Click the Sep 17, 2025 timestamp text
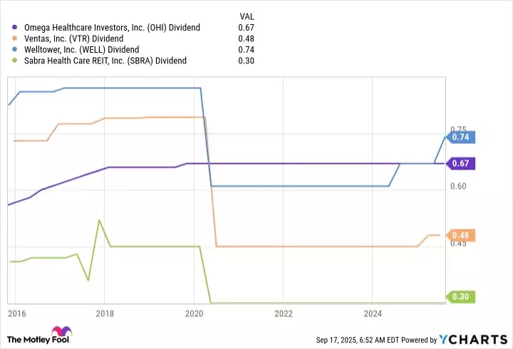The width and height of the screenshot is (513, 349). coord(357,340)
